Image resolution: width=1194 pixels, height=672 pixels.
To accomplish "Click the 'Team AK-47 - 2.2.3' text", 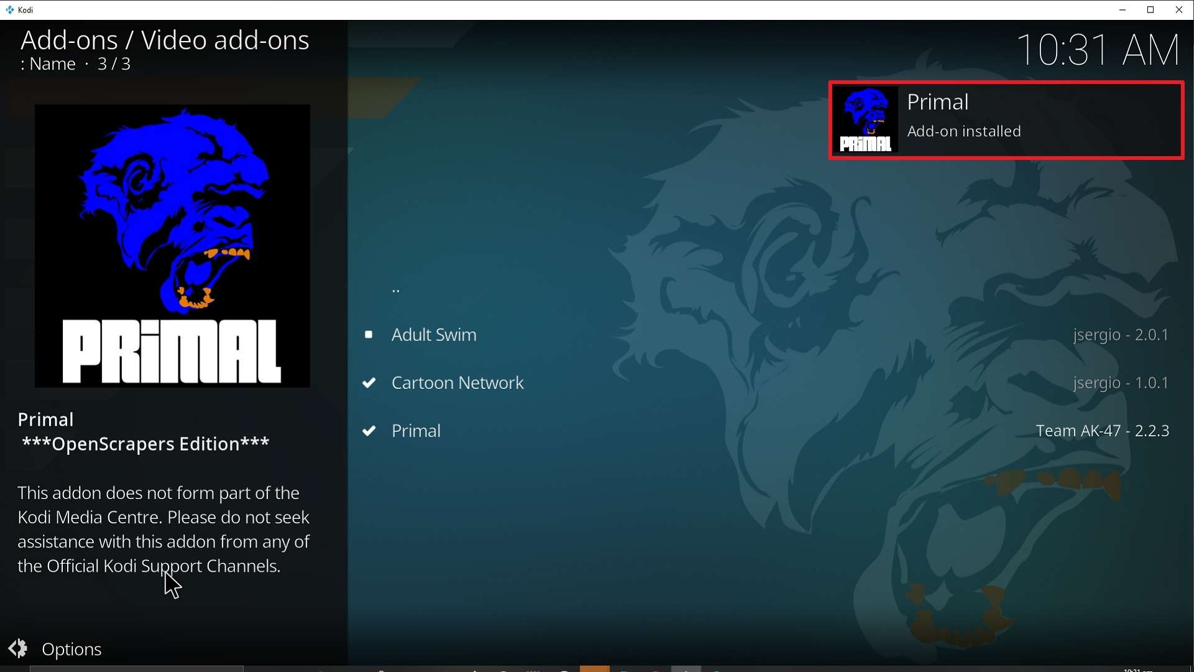I will pyautogui.click(x=1103, y=431).
